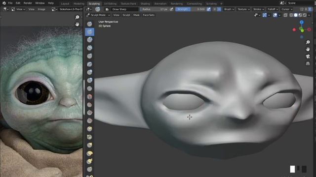Click the Blender logo menu icon
316x177 pixels.
4,3
